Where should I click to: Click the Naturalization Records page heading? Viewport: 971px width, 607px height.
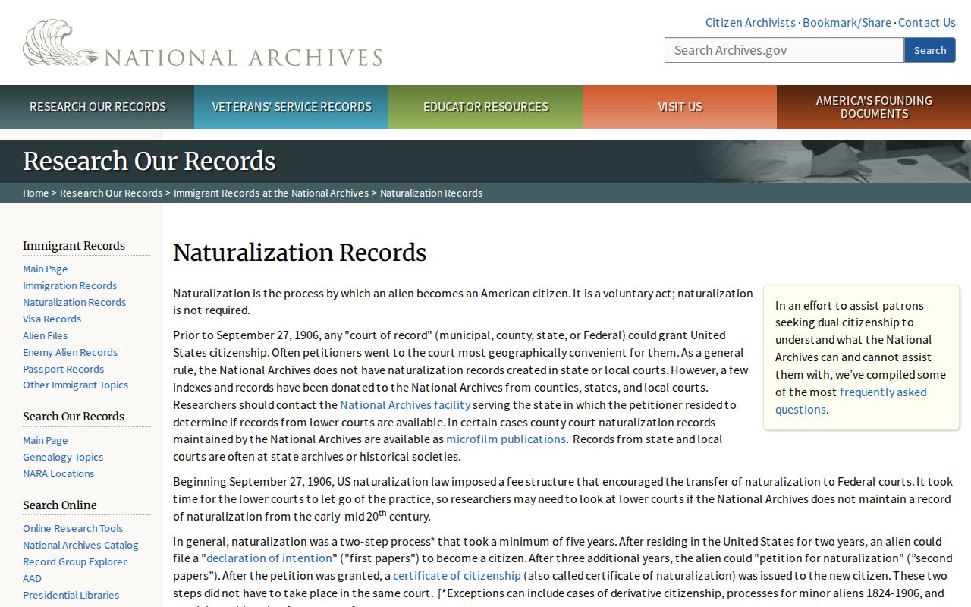pos(300,253)
